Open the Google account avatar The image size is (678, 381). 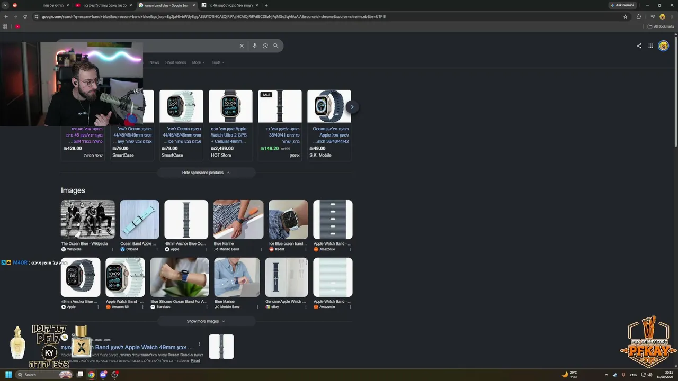pyautogui.click(x=663, y=46)
